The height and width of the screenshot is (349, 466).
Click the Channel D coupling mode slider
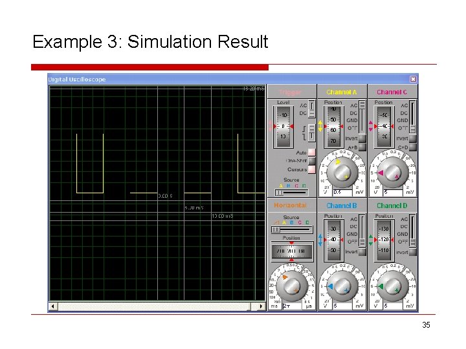(412, 231)
